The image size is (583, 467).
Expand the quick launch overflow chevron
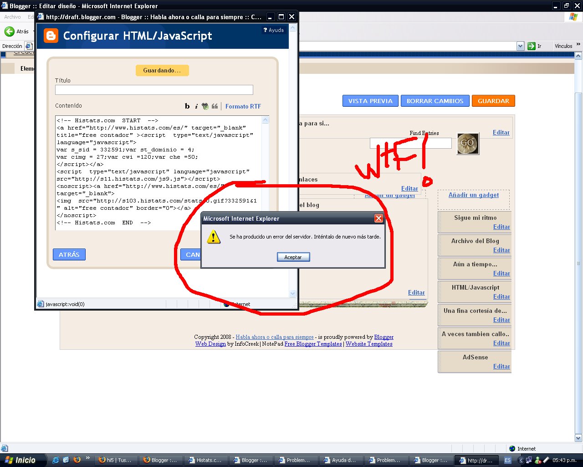[87, 458]
